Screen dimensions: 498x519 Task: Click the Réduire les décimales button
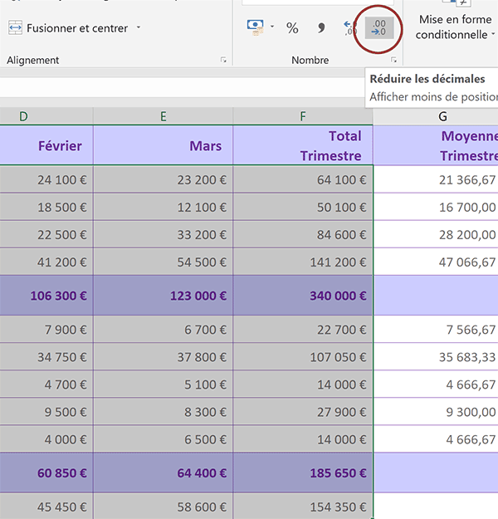pos(379,28)
